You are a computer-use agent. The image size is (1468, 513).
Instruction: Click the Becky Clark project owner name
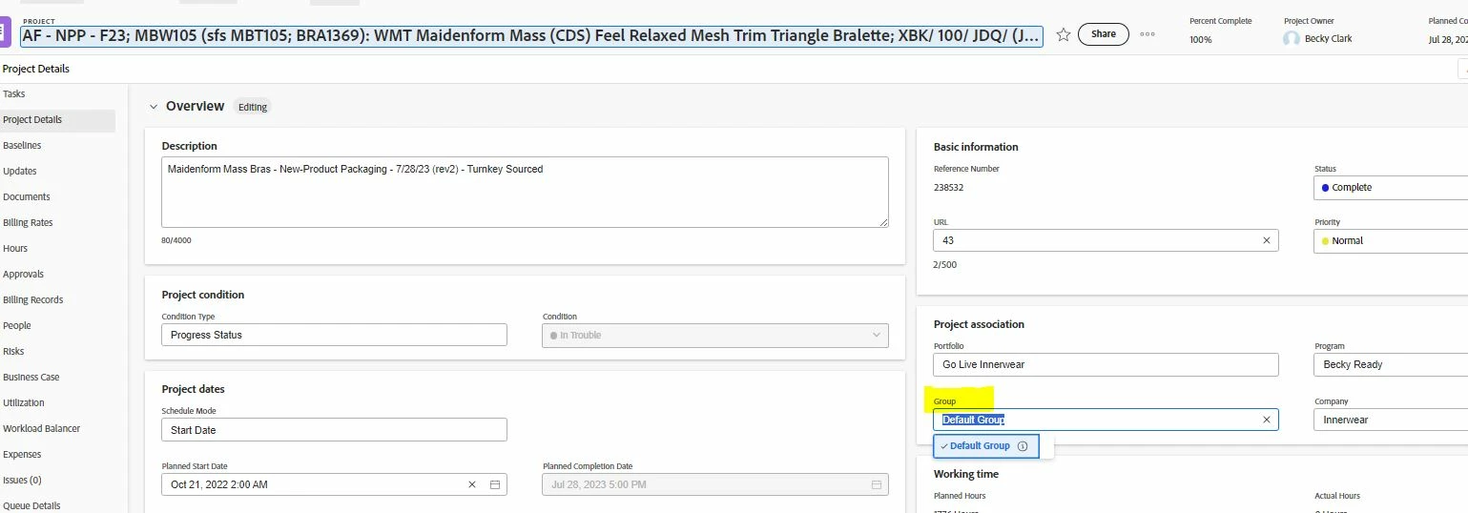[x=1328, y=39]
